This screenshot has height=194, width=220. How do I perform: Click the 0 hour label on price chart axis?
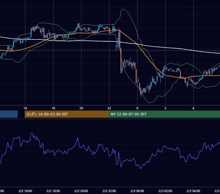click(x=137, y=108)
